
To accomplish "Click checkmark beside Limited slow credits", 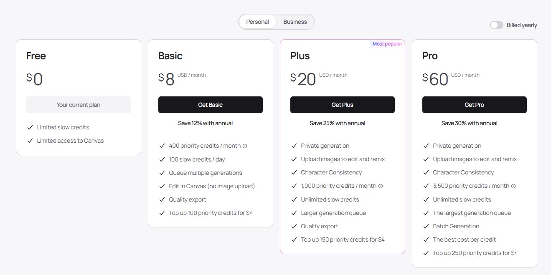I will tap(30, 127).
